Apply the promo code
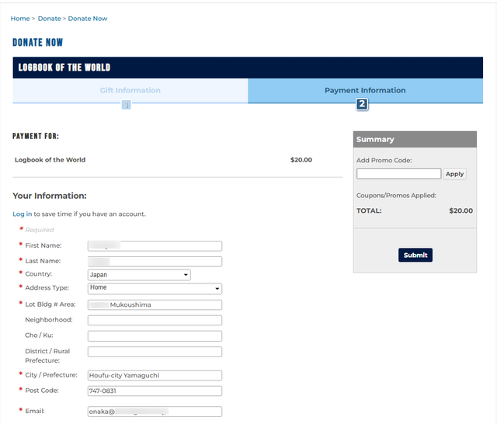Screen dimensions: 497x424 [x=454, y=174]
